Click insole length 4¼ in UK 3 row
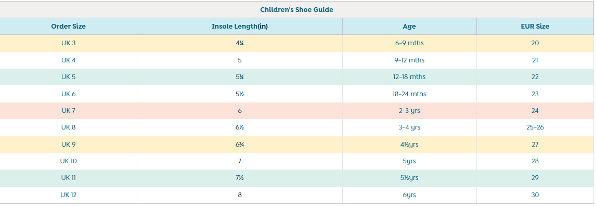The height and width of the screenshot is (207, 596). coord(239,43)
